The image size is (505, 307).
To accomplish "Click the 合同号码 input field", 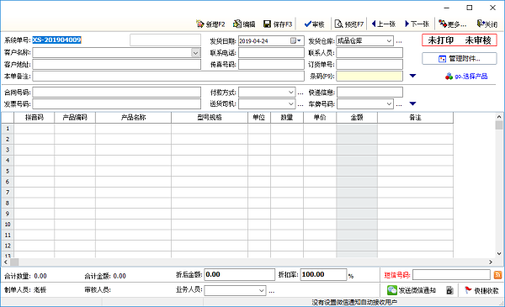I will (x=117, y=93).
